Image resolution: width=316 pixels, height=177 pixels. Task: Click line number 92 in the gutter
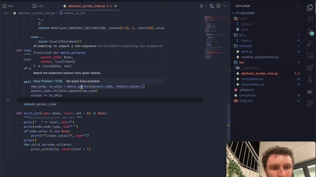click(x=8, y=100)
